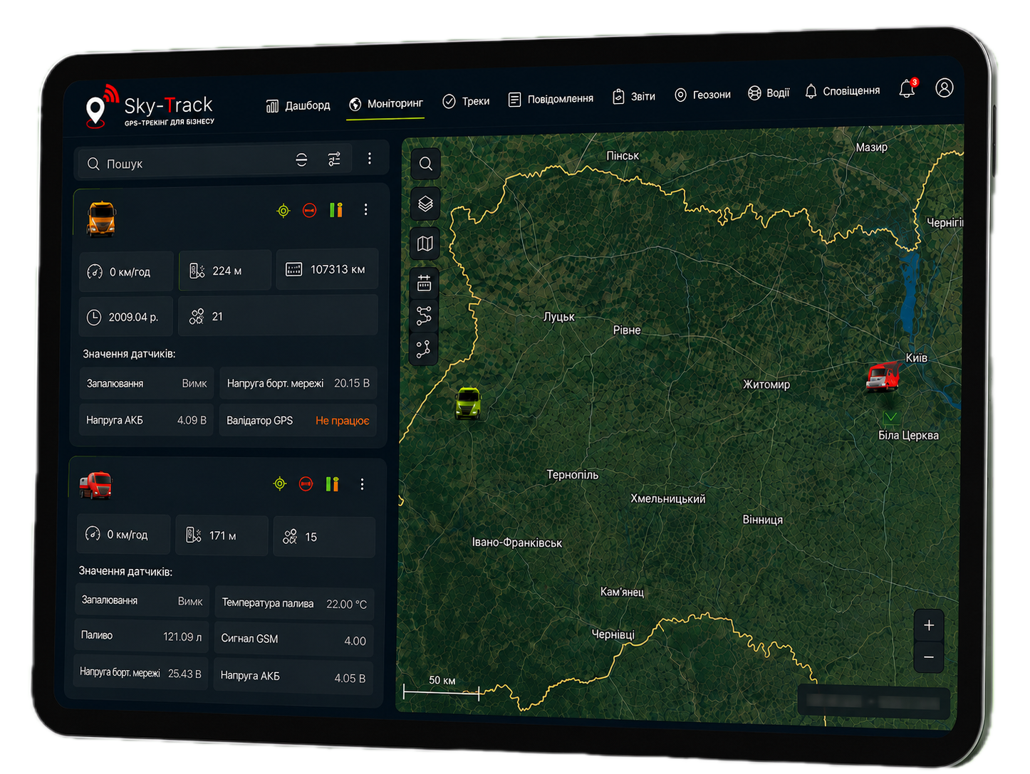Viewport: 1030px width, 774px height.
Task: Zoom out the map with minus button
Action: tap(929, 657)
